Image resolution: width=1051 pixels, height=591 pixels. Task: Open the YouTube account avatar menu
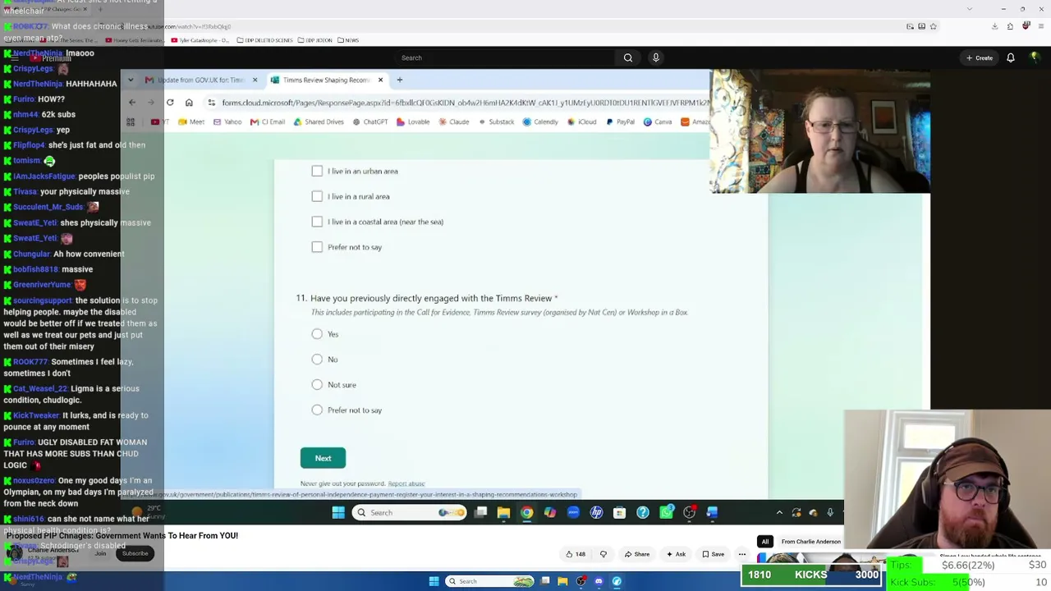1035,57
